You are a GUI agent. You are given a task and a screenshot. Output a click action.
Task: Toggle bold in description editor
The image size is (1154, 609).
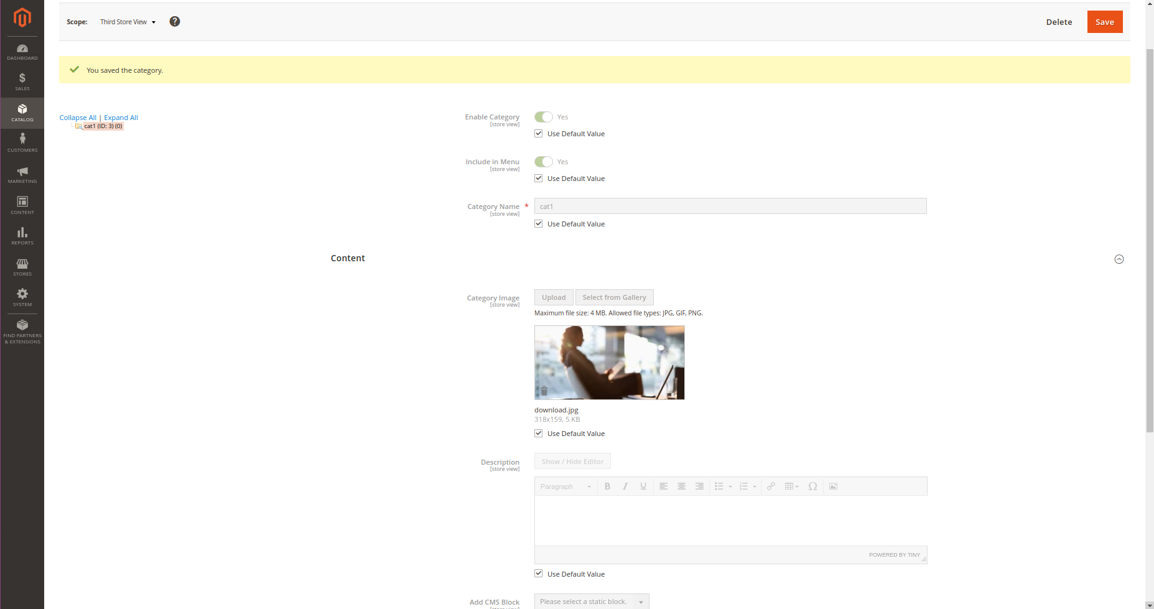click(607, 486)
